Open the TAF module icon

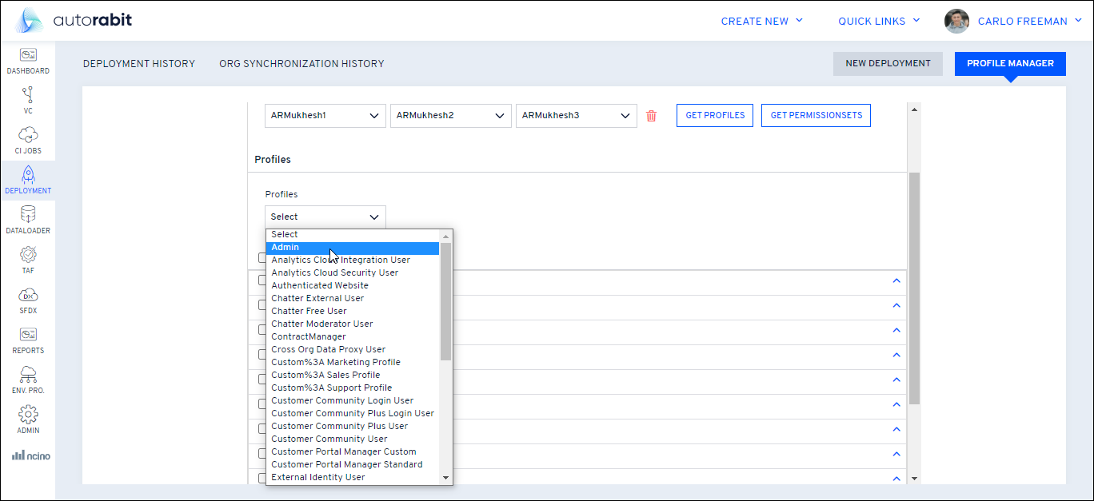click(x=28, y=260)
